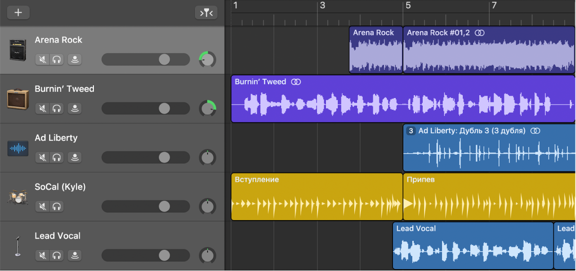Mute the SoCal (Kyle) drummer track
This screenshot has height=271, width=576.
[42, 206]
